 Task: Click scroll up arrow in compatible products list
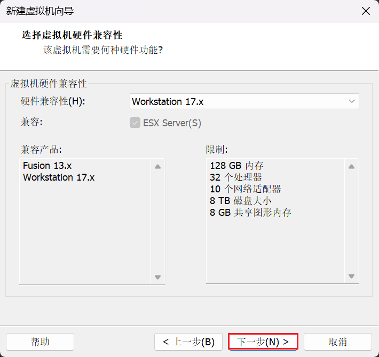(157, 166)
